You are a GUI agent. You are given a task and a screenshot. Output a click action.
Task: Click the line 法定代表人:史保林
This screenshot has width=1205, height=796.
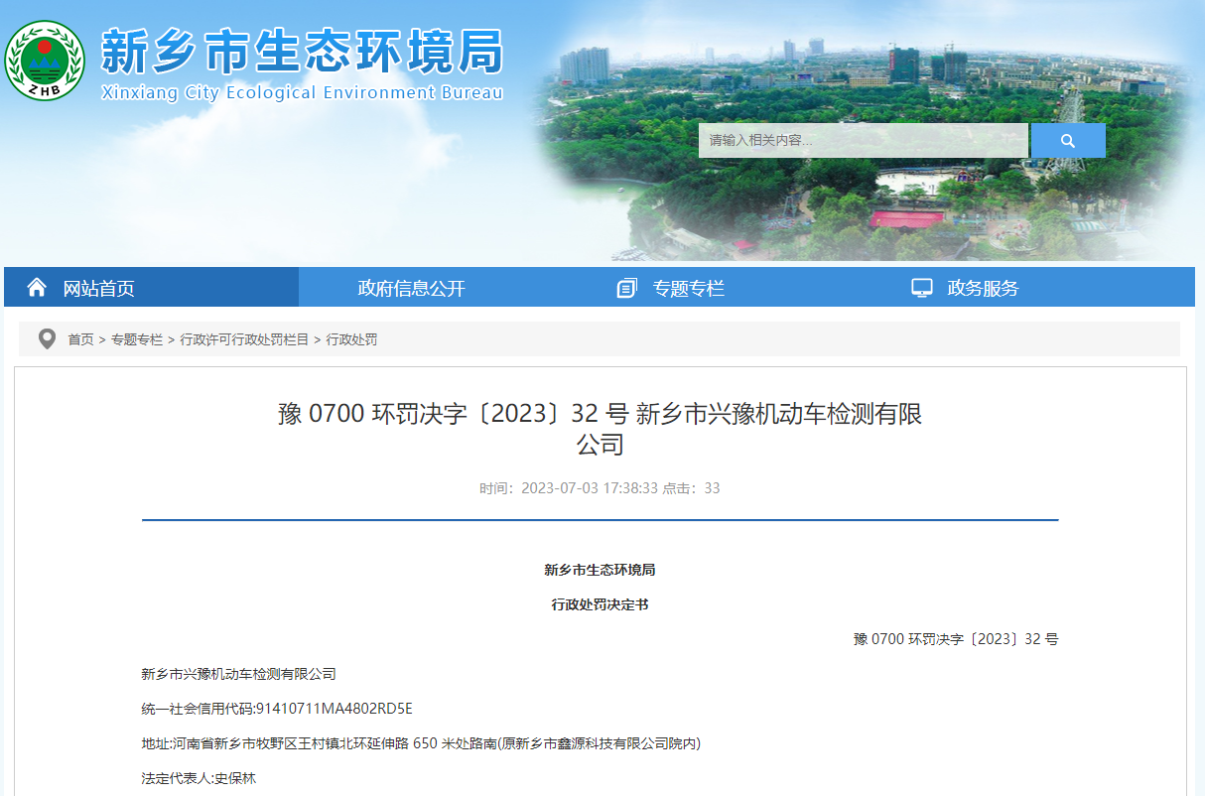tap(199, 778)
